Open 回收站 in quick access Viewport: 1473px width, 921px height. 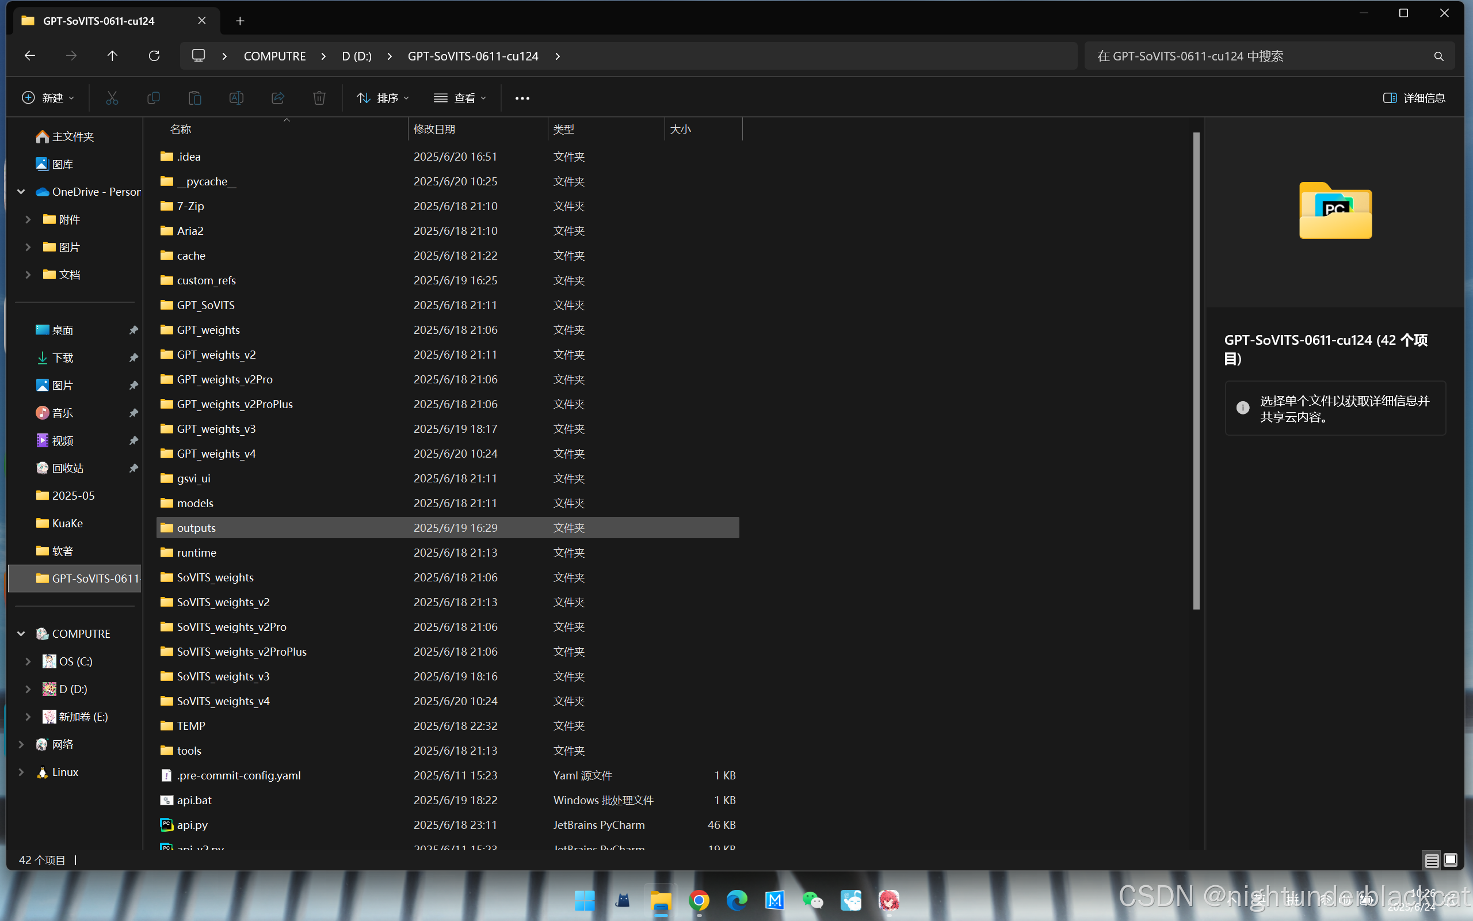point(60,468)
